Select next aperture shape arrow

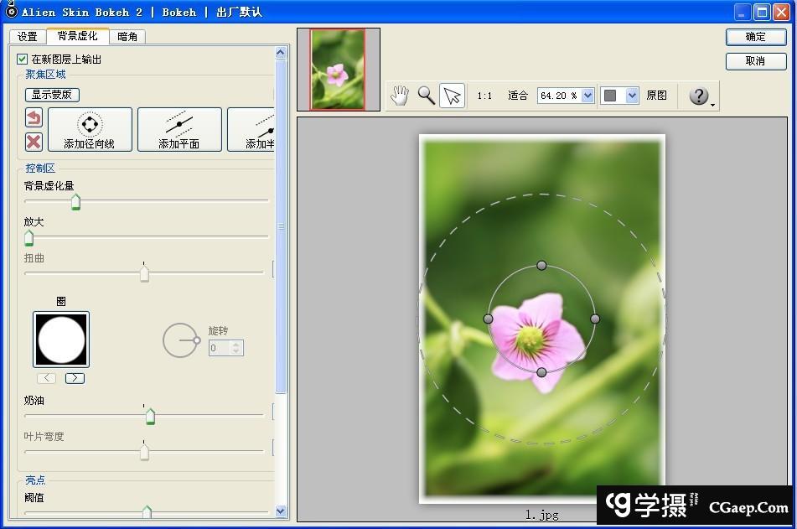click(75, 378)
